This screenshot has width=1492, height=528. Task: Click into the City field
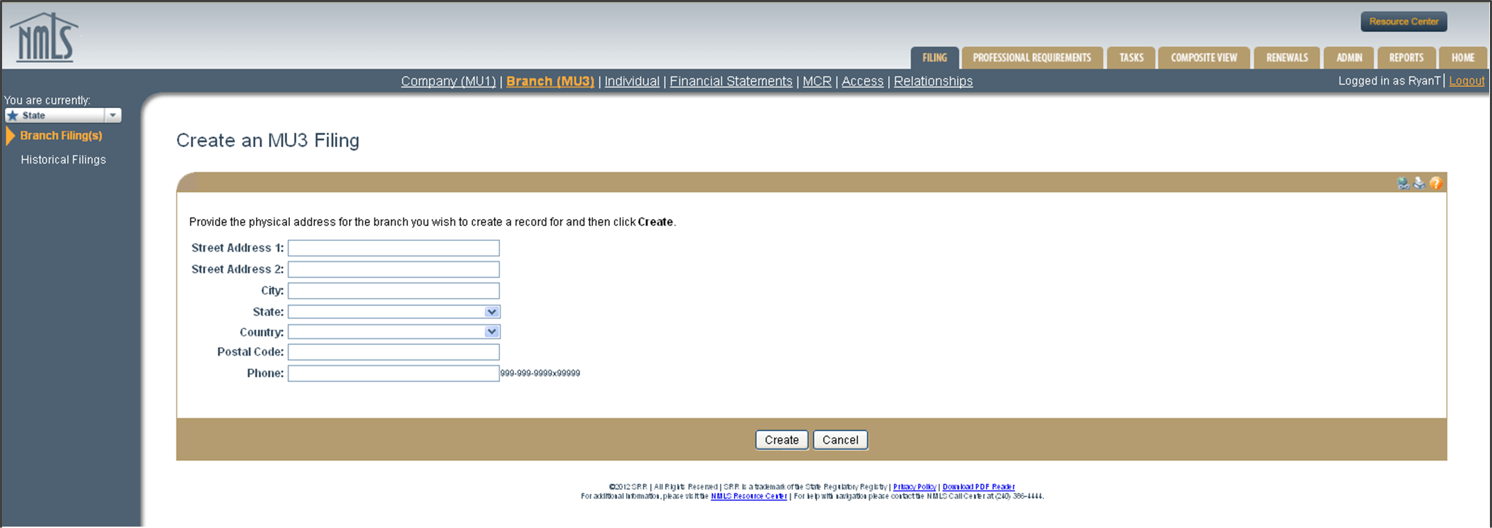(x=393, y=291)
